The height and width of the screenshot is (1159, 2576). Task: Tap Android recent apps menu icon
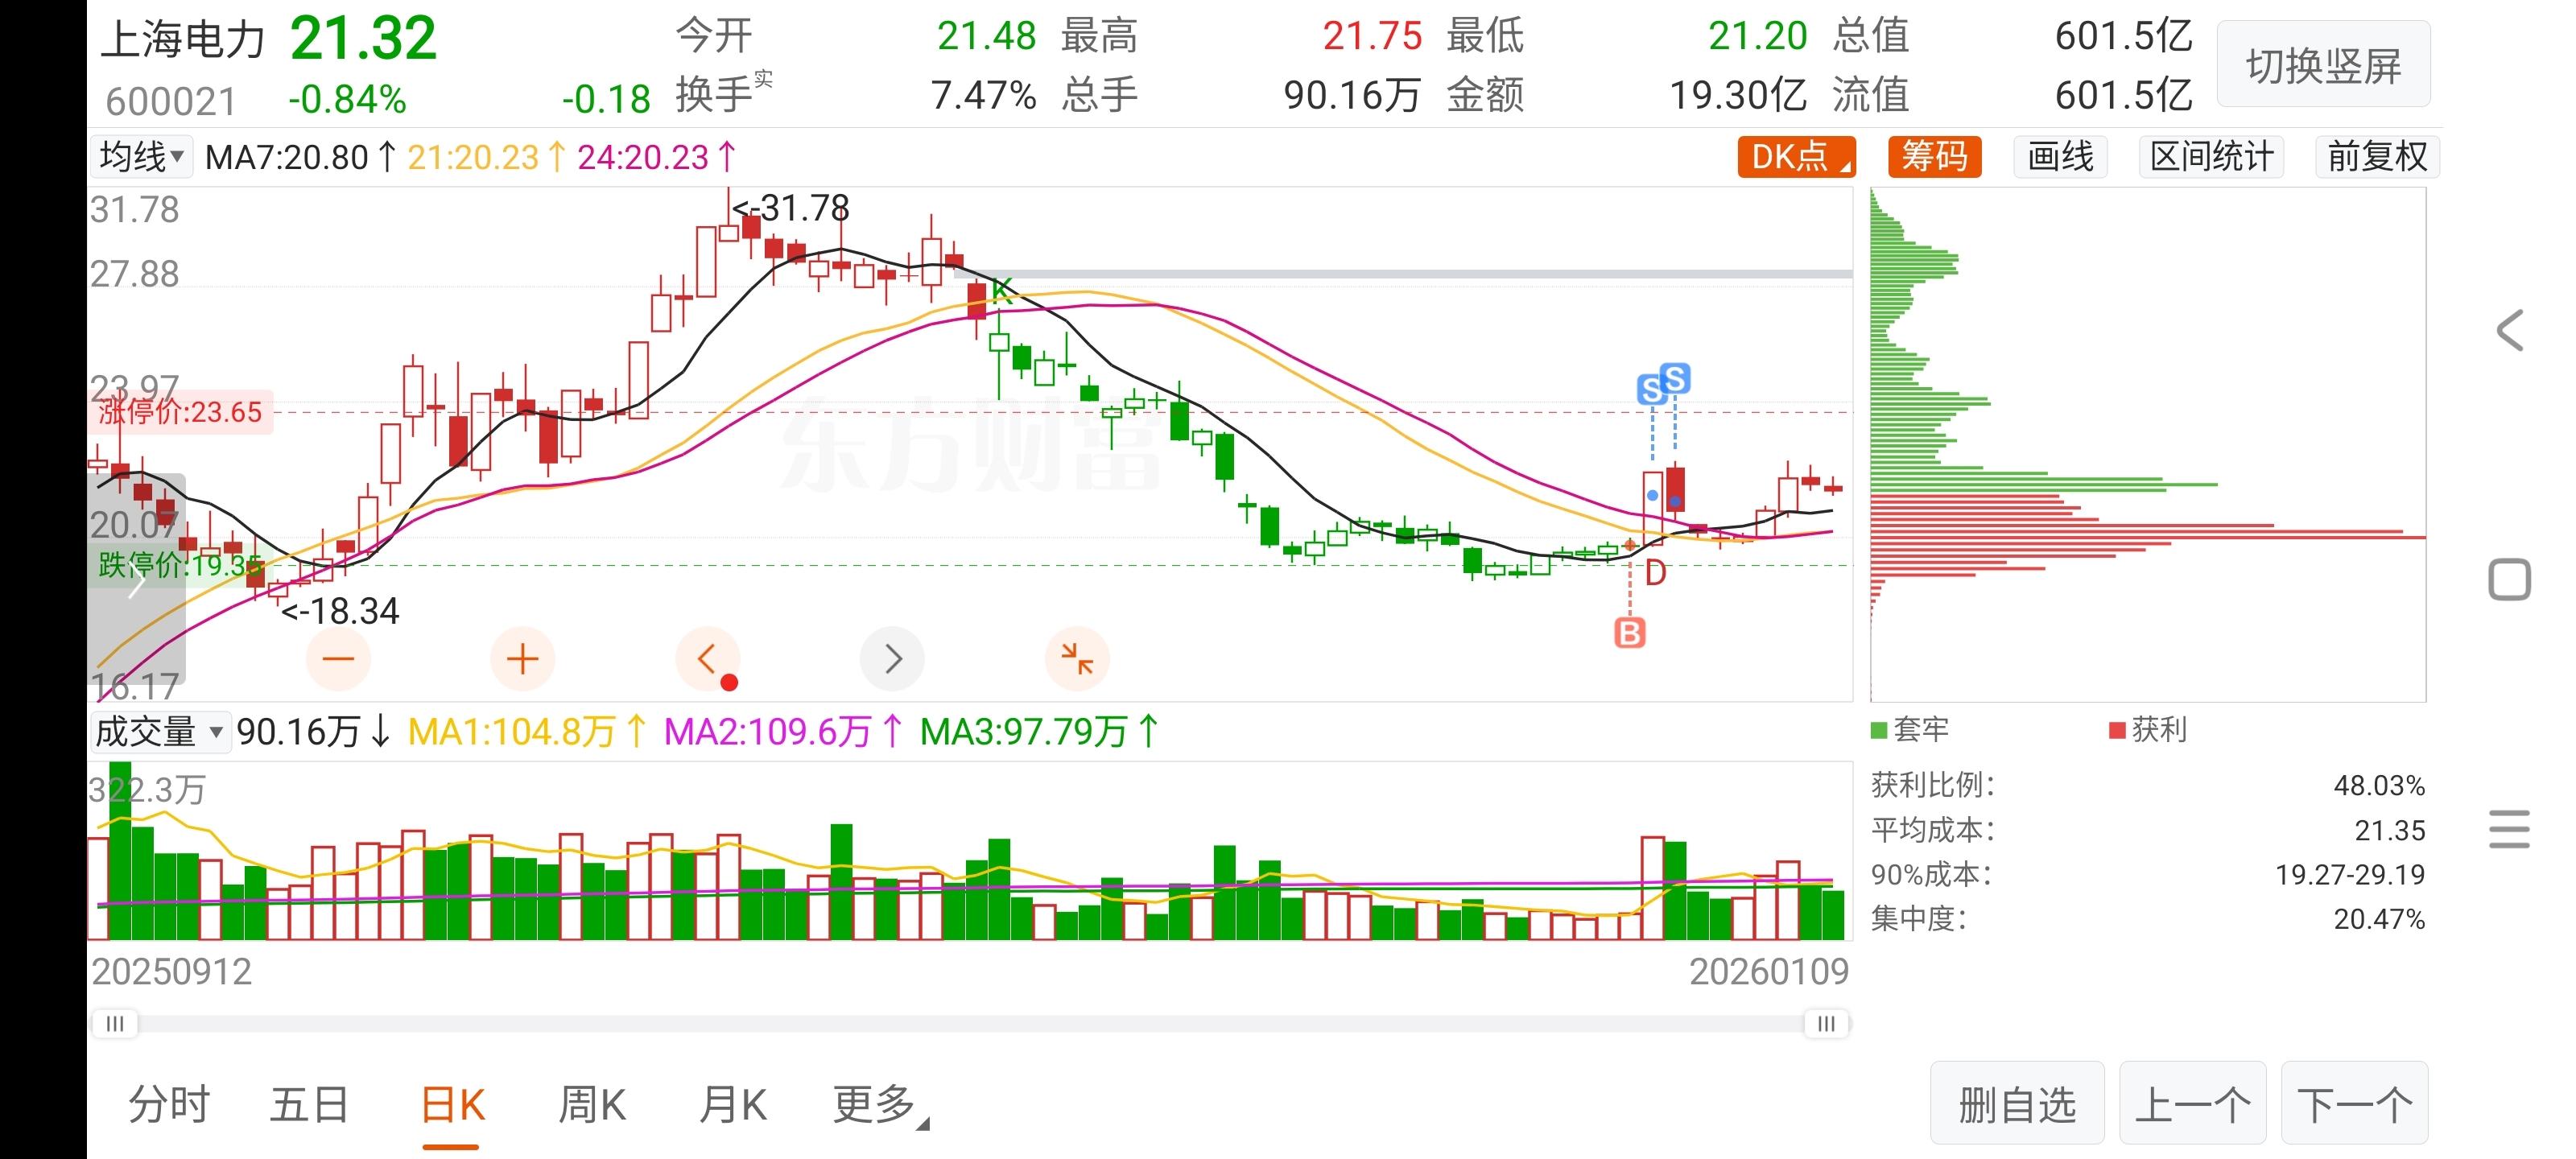pos(2510,829)
